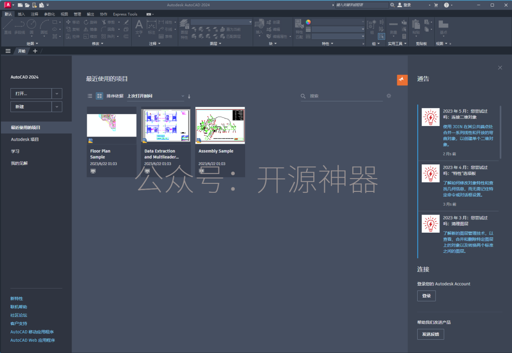The image size is (512, 353).
Task: Click the 复制 (Copy) tool
Action: click(x=73, y=29)
